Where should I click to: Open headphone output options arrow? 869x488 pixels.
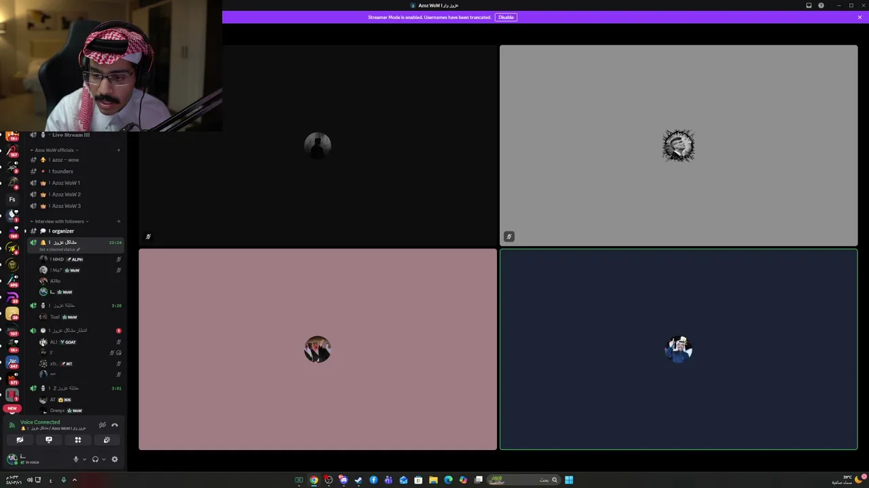click(103, 460)
